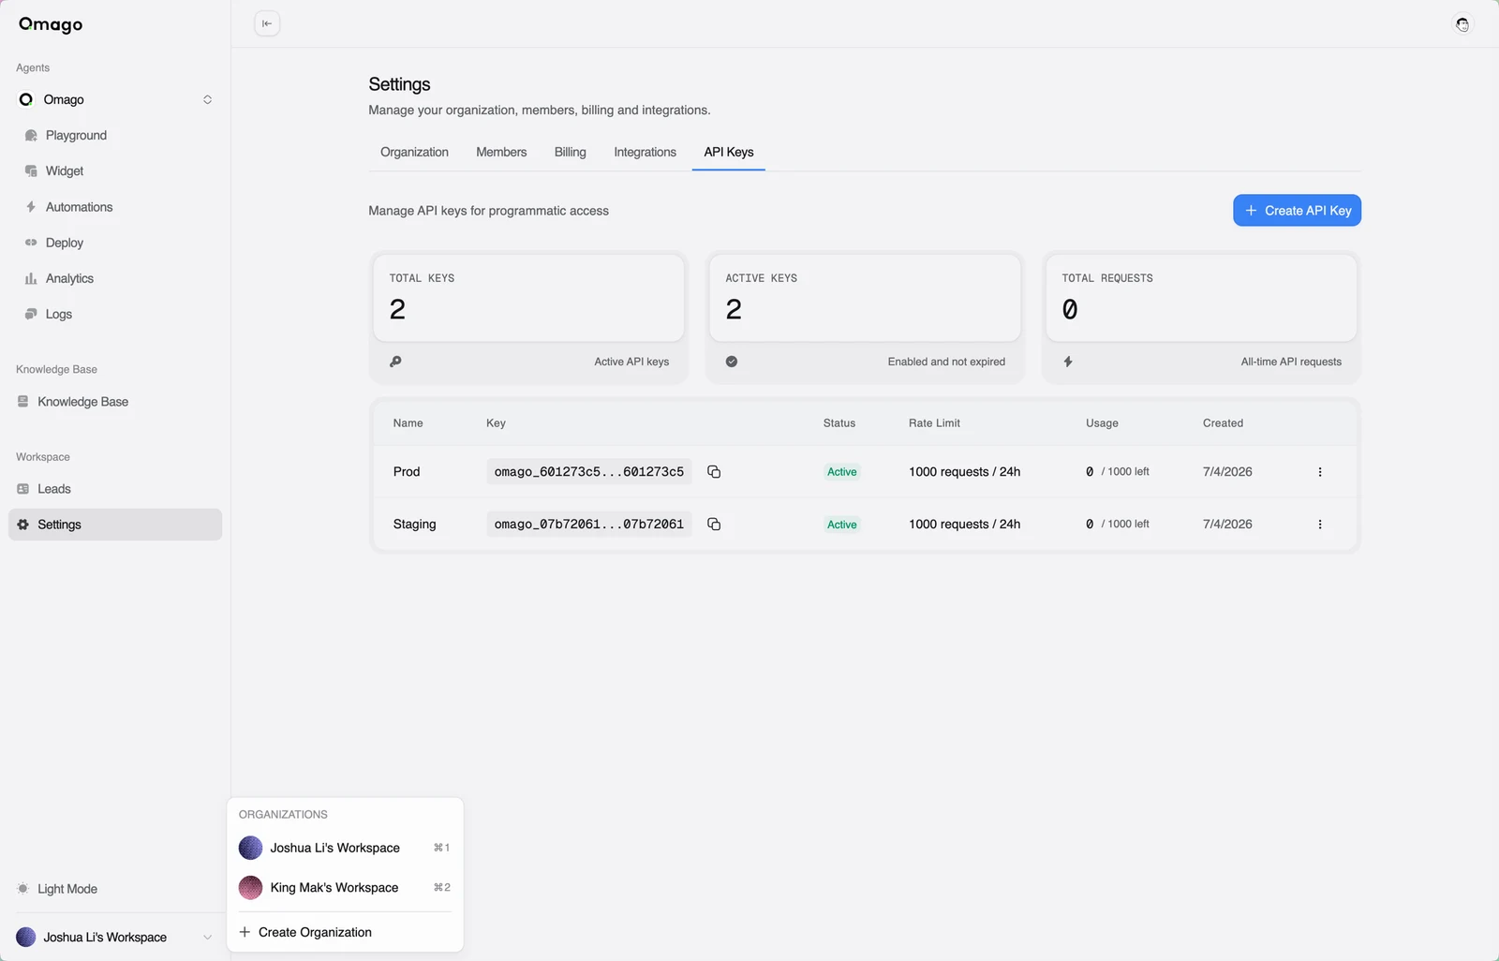
Task: Click plus icon beside Create Organization
Action: tap(245, 932)
